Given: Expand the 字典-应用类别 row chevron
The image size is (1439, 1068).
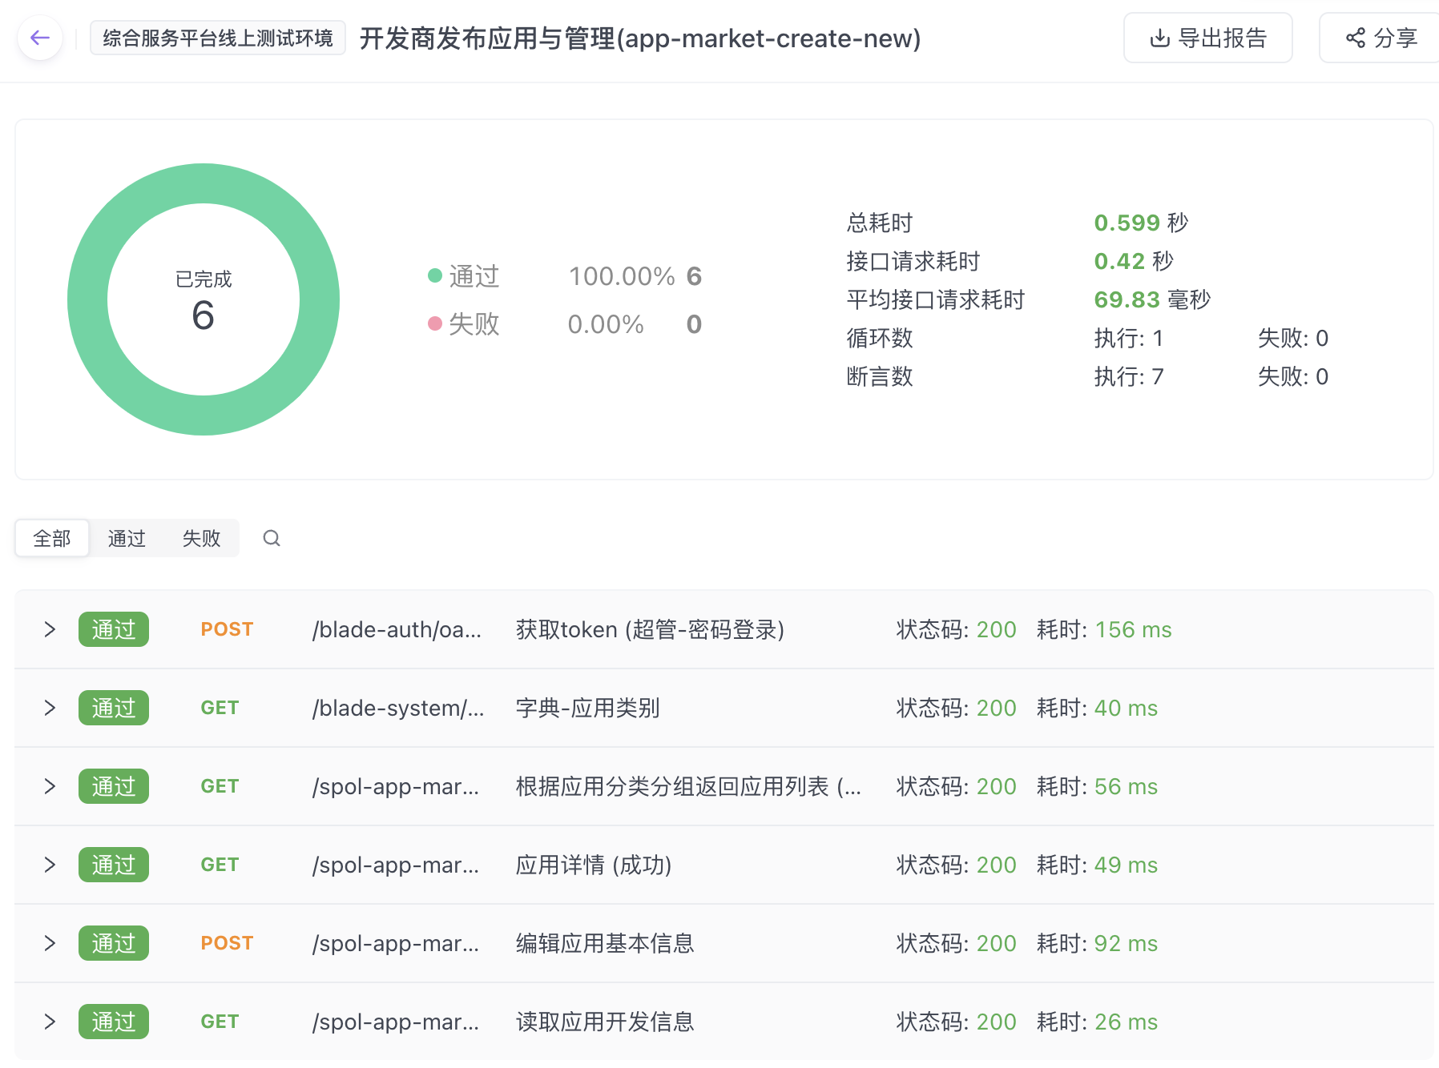Looking at the screenshot, I should tap(50, 708).
